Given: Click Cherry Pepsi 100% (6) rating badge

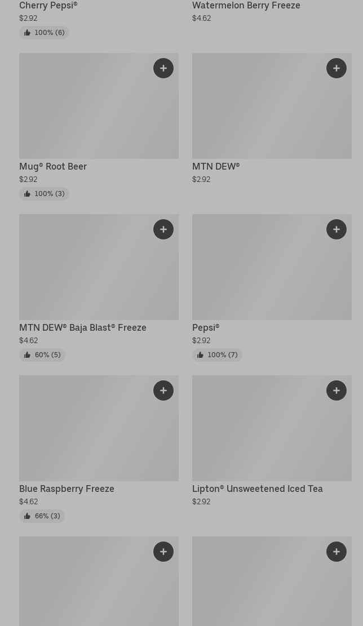Looking at the screenshot, I should click(44, 33).
